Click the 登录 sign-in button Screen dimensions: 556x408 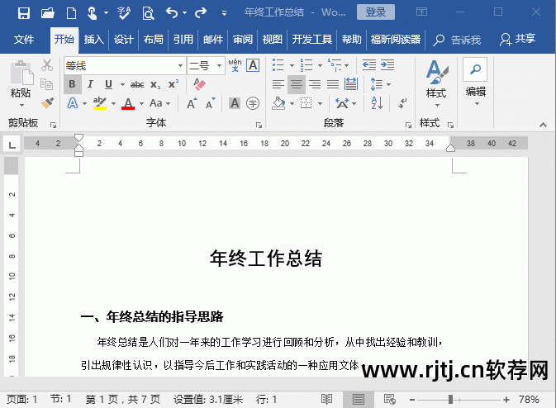click(x=376, y=12)
